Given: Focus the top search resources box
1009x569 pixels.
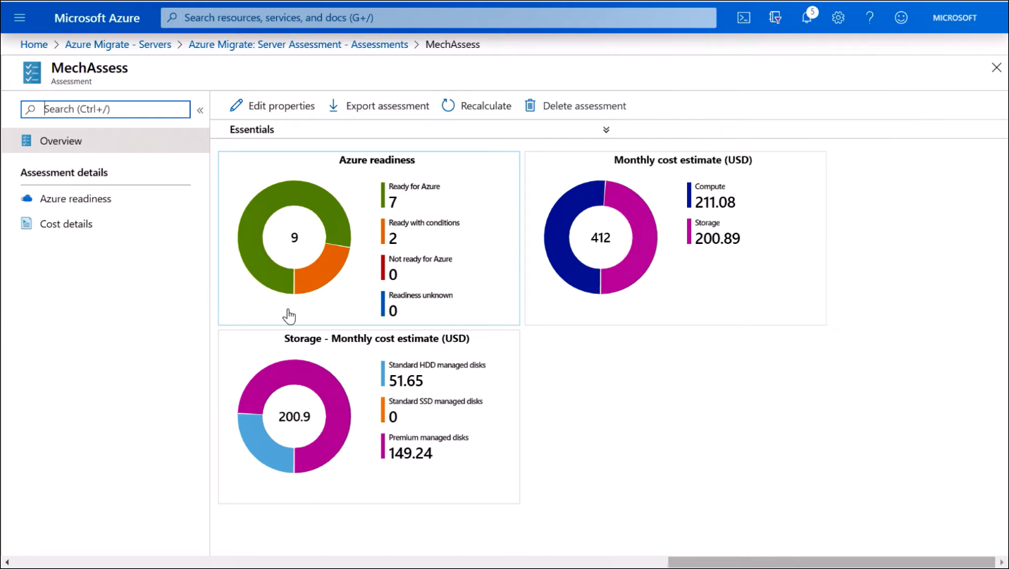Looking at the screenshot, I should (438, 18).
